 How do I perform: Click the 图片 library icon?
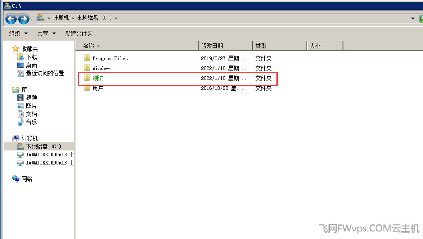[x=20, y=106]
